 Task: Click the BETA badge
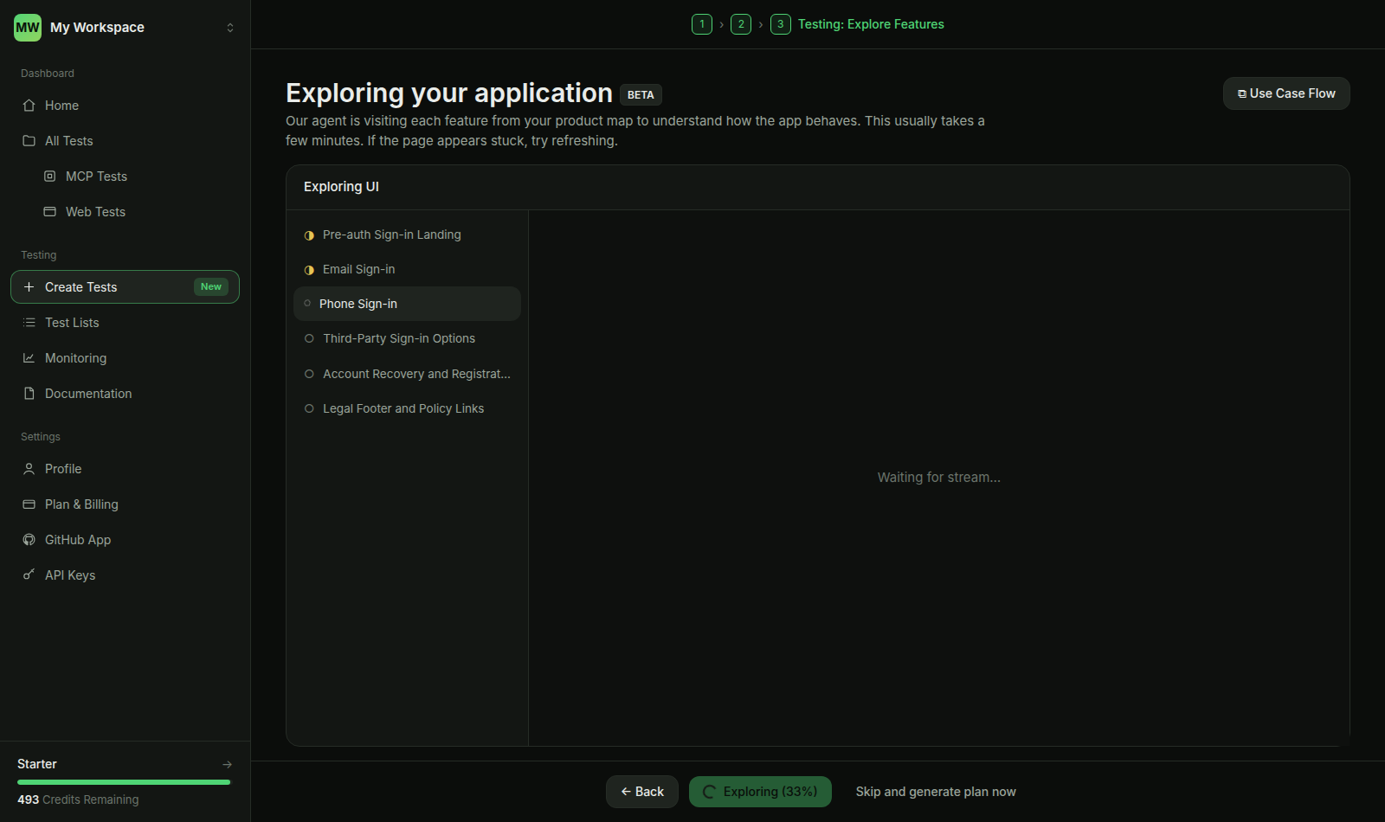coord(641,95)
